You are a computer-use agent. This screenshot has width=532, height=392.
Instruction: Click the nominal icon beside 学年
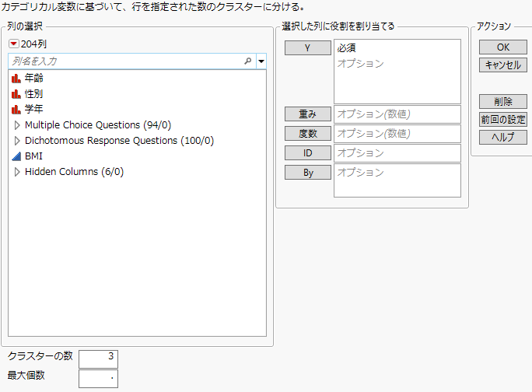16,110
